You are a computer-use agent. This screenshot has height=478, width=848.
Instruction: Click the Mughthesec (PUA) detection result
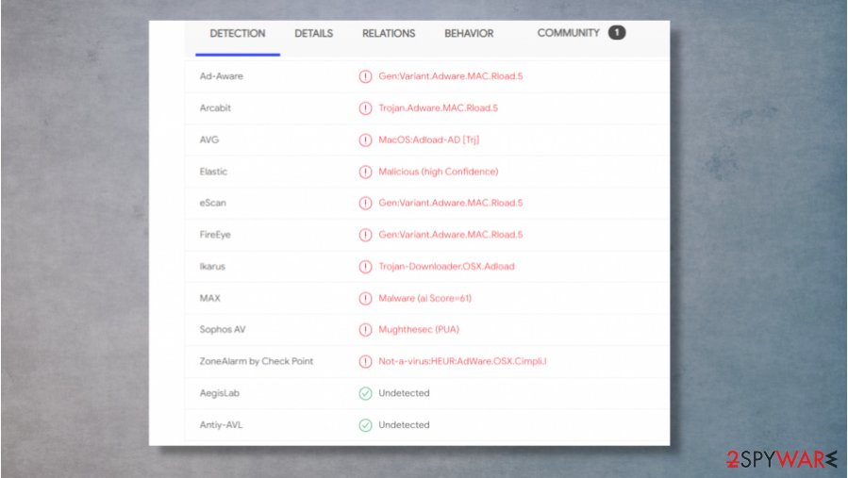419,329
